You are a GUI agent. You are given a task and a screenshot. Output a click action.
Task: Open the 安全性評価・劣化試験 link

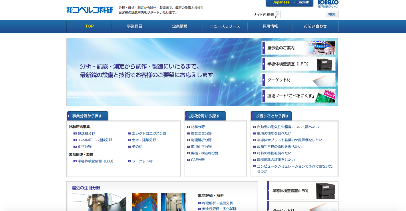click(x=219, y=209)
